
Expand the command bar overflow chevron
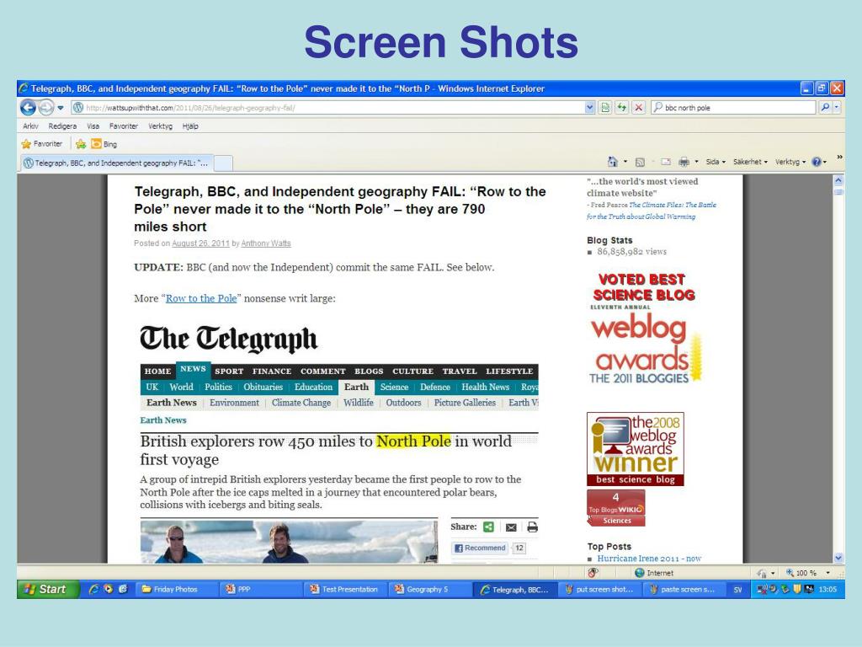[x=839, y=158]
